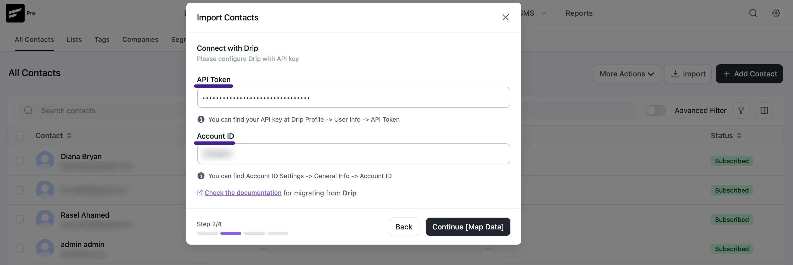Click the funnel filter icon
This screenshot has width=793, height=265.
[741, 110]
